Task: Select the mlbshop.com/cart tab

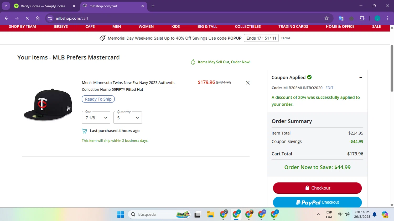Action: click(113, 6)
